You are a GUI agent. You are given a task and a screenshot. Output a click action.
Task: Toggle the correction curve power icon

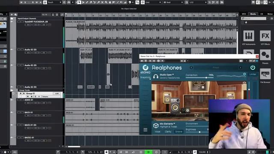coord(244,74)
